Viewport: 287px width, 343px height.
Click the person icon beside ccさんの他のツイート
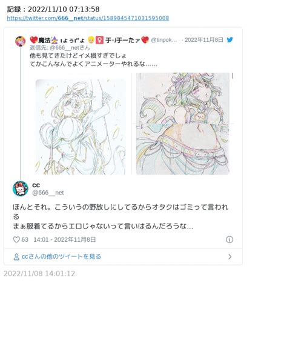coord(16,256)
